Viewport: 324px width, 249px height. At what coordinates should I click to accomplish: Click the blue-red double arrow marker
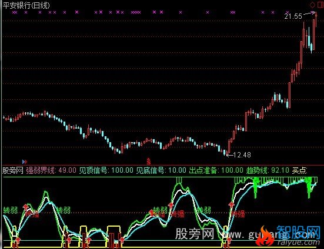coord(25,161)
